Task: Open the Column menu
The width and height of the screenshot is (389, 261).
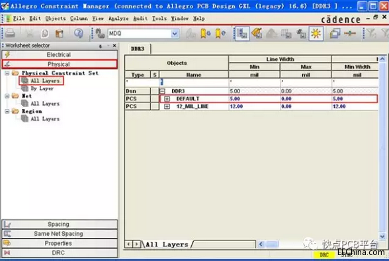Action: 79,19
